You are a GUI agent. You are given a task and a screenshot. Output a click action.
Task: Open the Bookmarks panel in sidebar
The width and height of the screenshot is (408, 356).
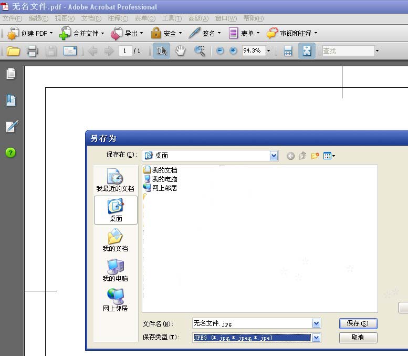pyautogui.click(x=11, y=100)
